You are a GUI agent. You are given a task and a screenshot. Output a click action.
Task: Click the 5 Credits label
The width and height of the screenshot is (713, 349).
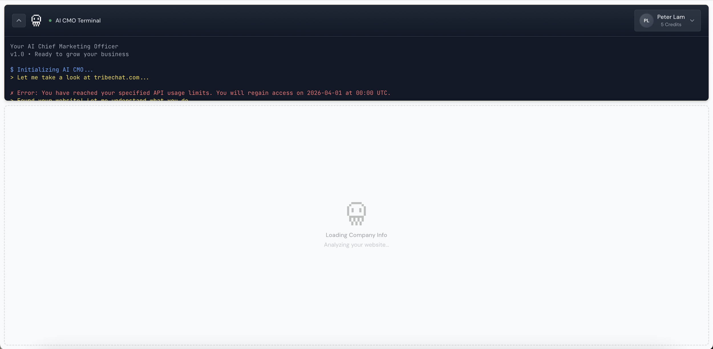671,25
